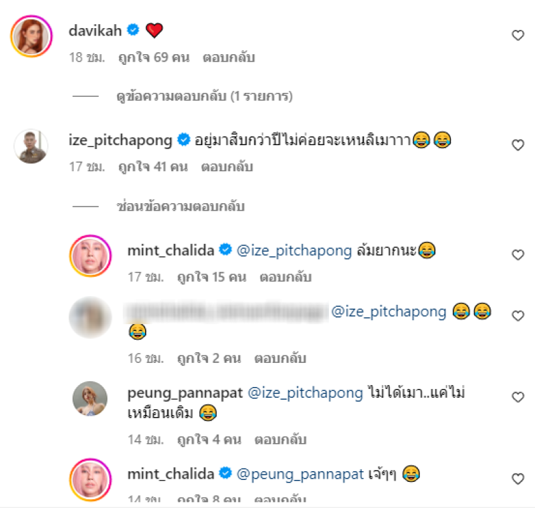Screen dimensions: 535x508
Task: Open @peung_pannapat mention in last reply
Action: click(300, 475)
